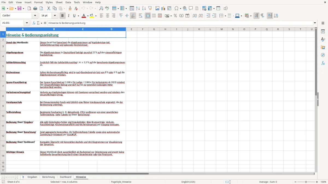Toggle AutoFilter funnel icon
328x184 pixels.
[150, 8]
